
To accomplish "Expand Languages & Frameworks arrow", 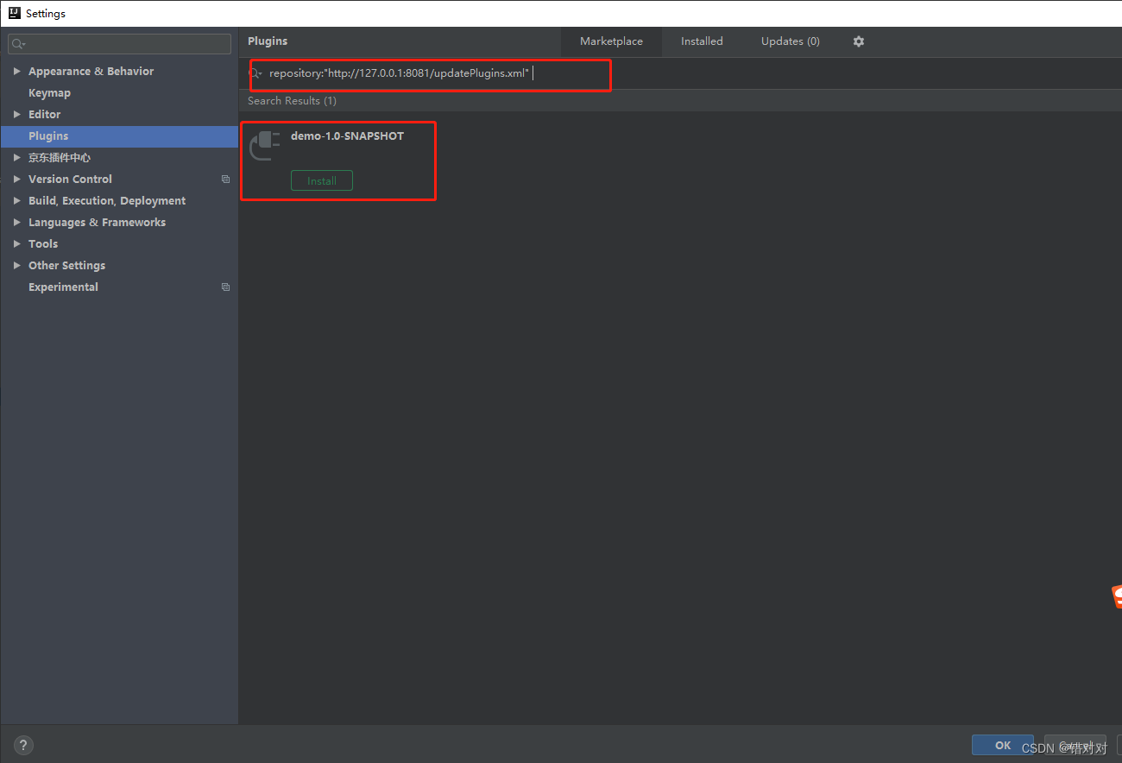I will click(16, 223).
